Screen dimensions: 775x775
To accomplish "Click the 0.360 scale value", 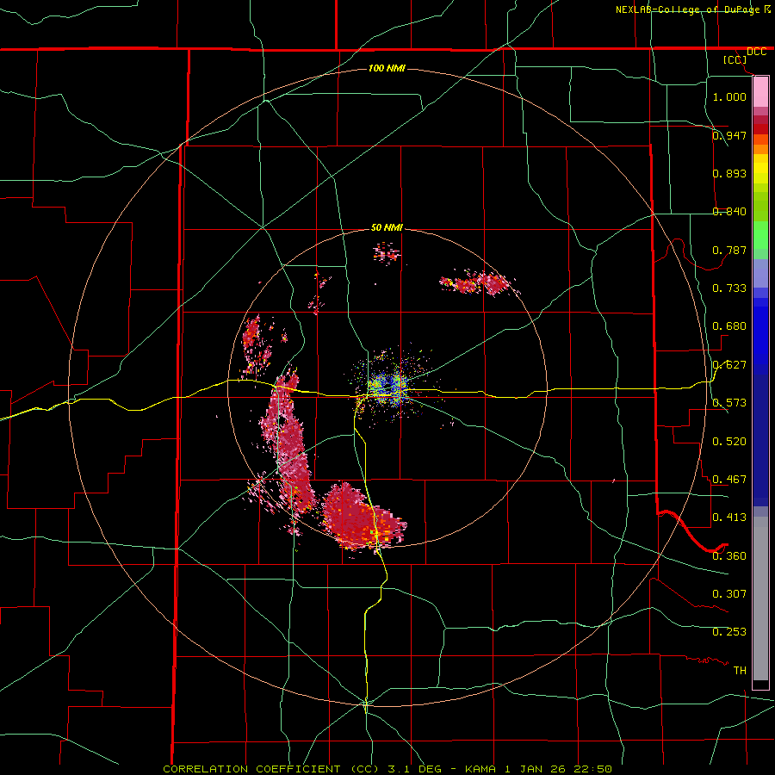I will click(729, 555).
